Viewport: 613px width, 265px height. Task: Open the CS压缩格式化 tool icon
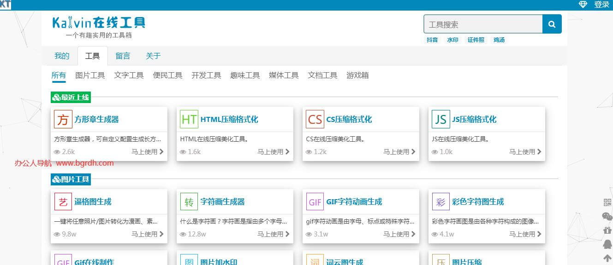point(315,119)
